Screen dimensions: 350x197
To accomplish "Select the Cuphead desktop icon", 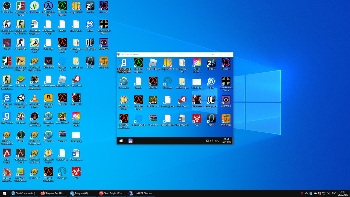I will click(x=21, y=118).
